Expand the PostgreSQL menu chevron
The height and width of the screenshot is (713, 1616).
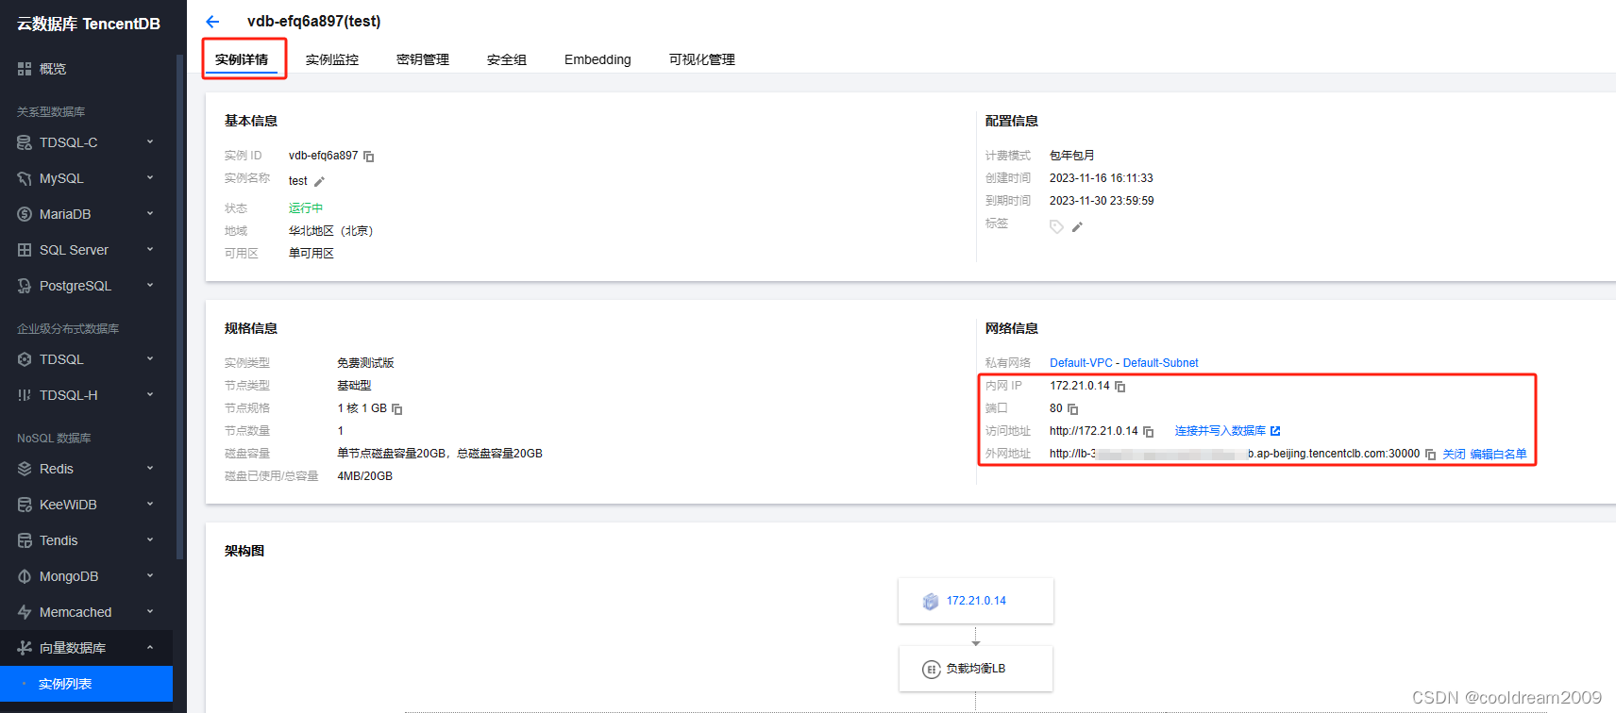coord(150,286)
